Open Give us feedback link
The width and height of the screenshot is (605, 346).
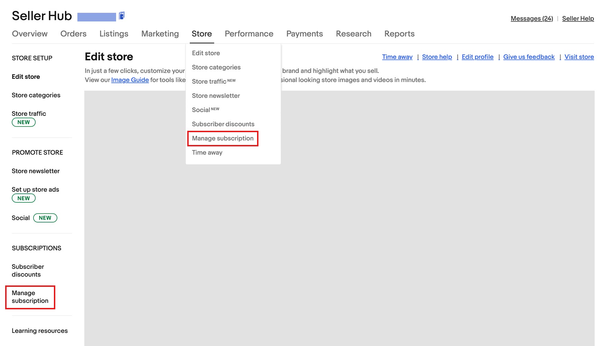click(529, 57)
